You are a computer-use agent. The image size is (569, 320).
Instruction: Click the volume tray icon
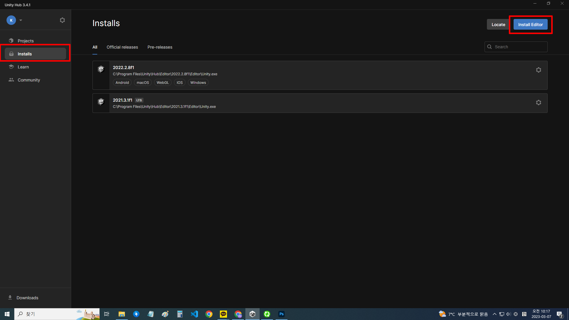click(509, 314)
